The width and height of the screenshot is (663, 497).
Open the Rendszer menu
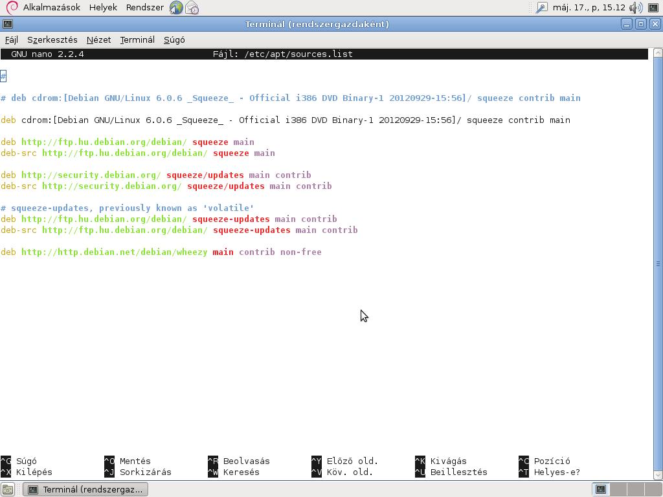pyautogui.click(x=144, y=8)
